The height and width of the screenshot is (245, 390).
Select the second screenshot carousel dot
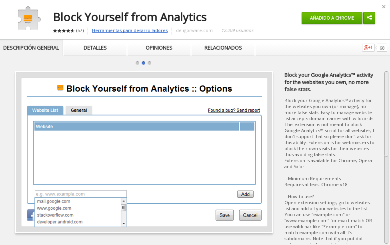pyautogui.click(x=143, y=63)
